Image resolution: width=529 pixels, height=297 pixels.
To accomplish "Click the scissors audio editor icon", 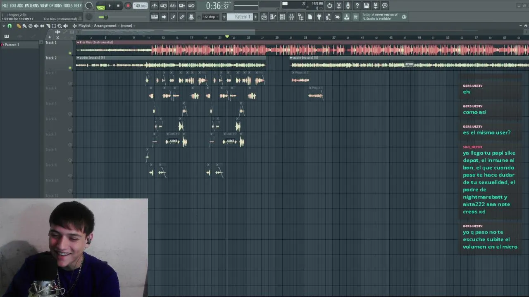I will click(339, 6).
